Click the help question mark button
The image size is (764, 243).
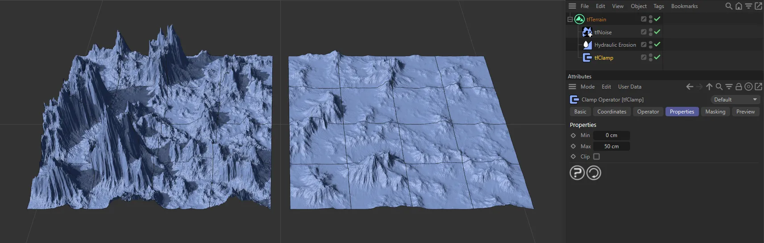[x=577, y=173]
